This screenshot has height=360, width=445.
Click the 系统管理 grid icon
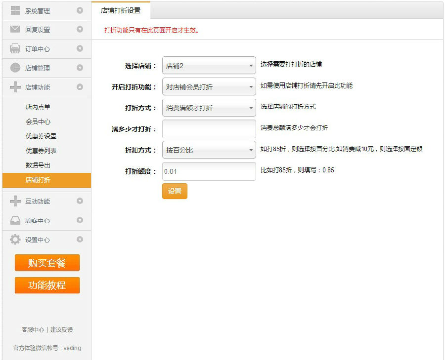click(15, 10)
